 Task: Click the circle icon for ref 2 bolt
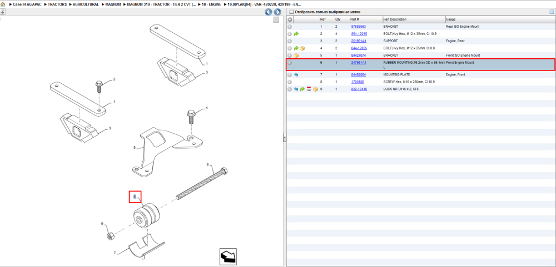click(290, 34)
